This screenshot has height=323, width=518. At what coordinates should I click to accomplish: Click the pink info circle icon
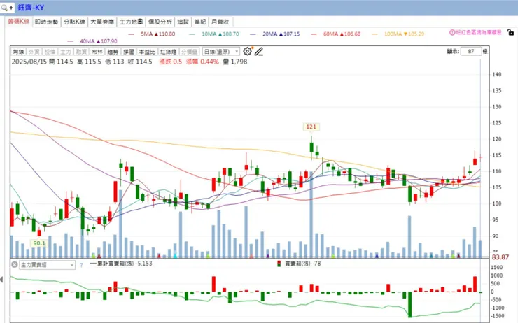point(452,32)
